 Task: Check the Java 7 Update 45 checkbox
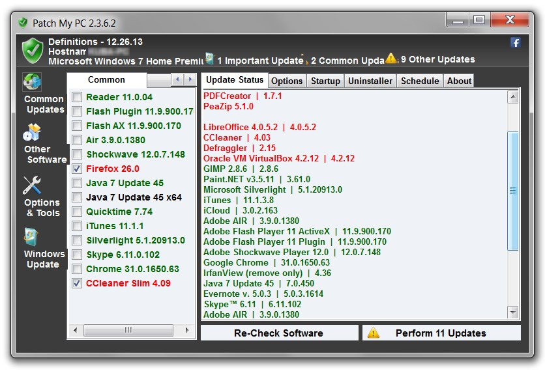tap(77, 183)
